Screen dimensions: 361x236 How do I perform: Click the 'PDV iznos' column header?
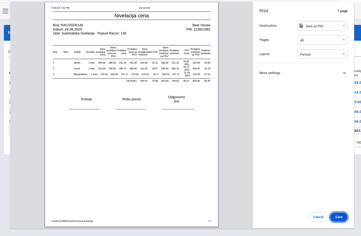click(187, 52)
